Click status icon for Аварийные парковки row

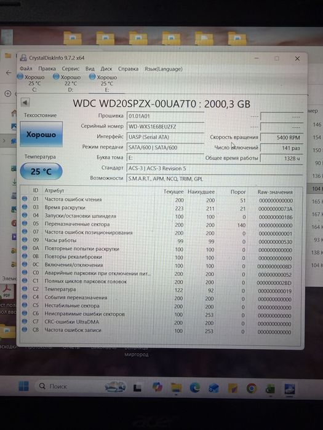point(25,273)
